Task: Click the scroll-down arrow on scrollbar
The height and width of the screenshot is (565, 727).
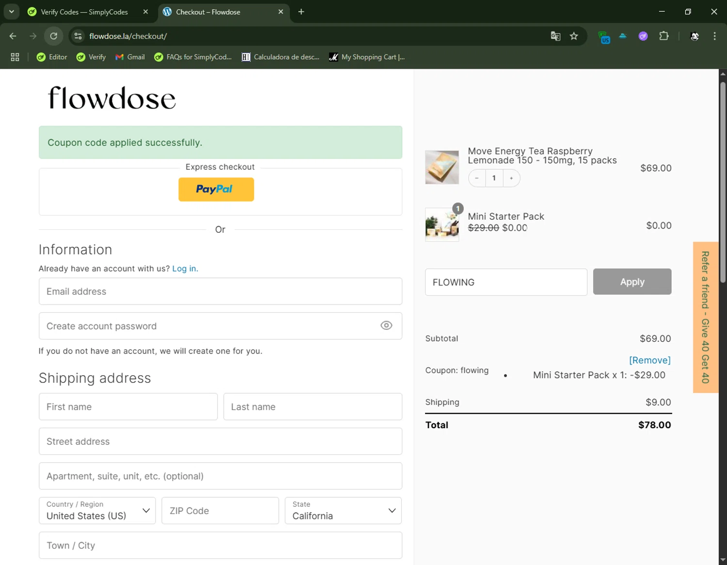Action: [723, 560]
